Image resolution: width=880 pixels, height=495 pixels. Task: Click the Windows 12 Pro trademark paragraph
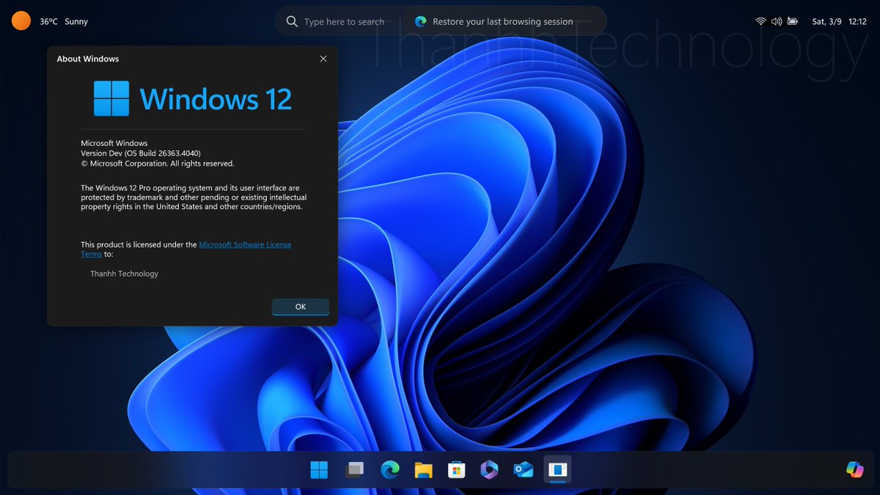pos(194,197)
